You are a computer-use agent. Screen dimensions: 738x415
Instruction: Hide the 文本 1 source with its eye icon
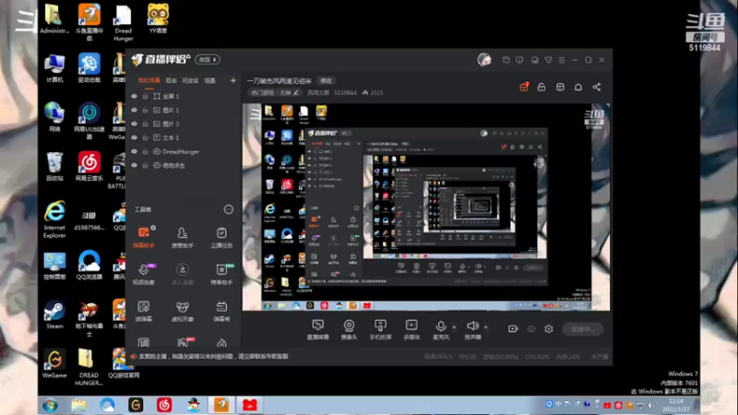[134, 137]
